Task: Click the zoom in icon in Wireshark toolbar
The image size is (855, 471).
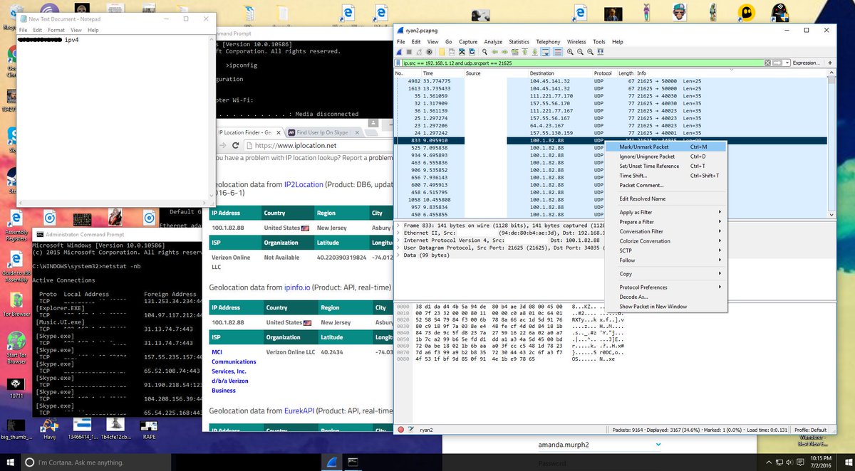Action: (x=570, y=52)
